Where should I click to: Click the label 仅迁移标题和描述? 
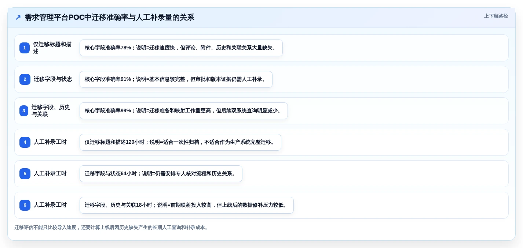pyautogui.click(x=52, y=48)
